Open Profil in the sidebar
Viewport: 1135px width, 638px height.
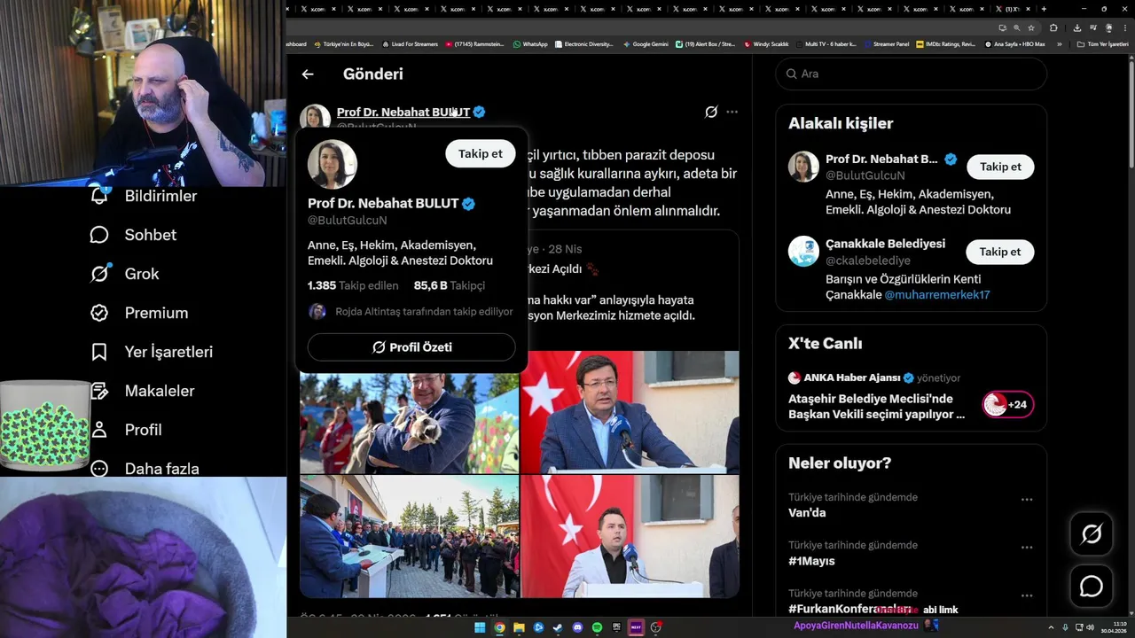coord(126,430)
